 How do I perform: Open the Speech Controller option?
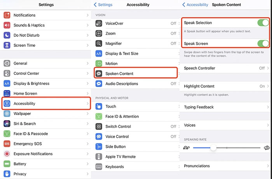(225, 68)
